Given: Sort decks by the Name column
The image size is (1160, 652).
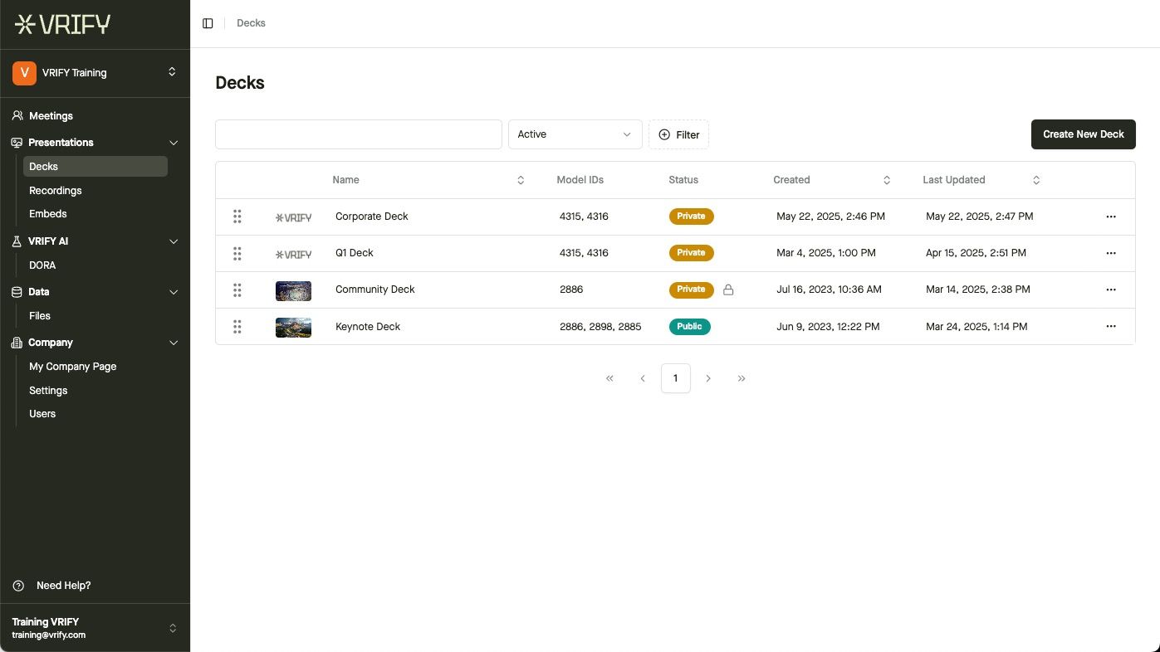Looking at the screenshot, I should click(x=521, y=180).
